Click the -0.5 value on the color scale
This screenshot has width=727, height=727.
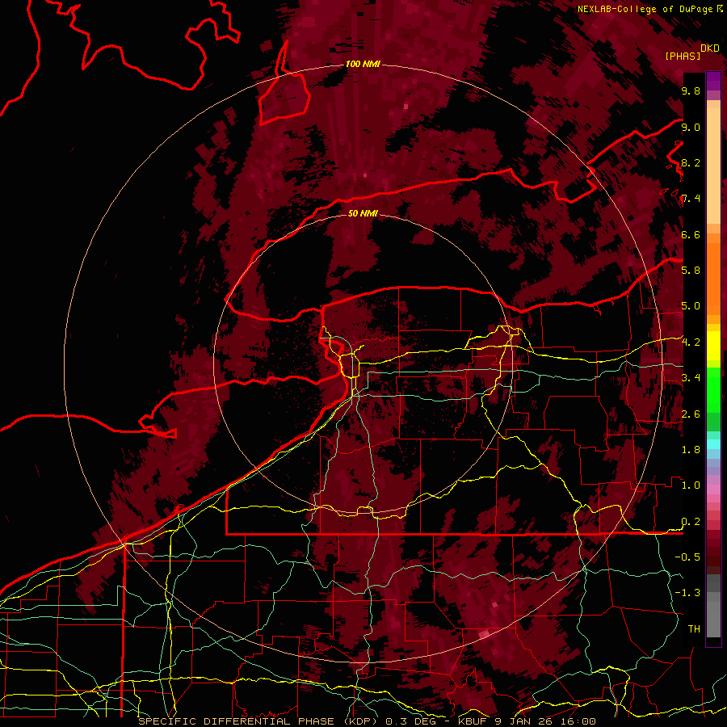pos(687,557)
